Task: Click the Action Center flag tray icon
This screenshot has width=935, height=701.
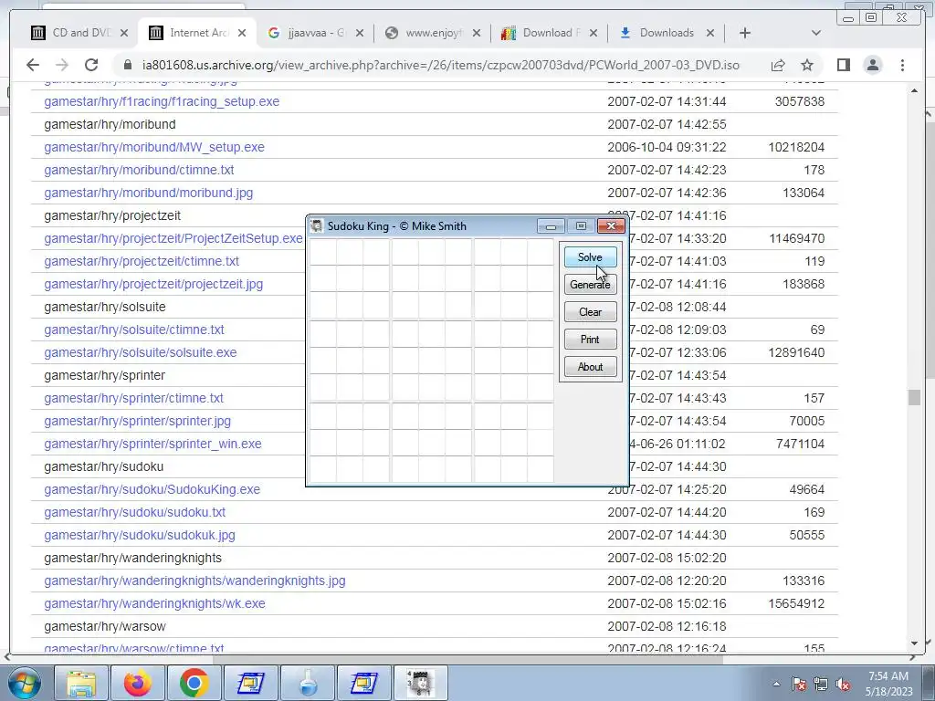Action: (x=798, y=684)
